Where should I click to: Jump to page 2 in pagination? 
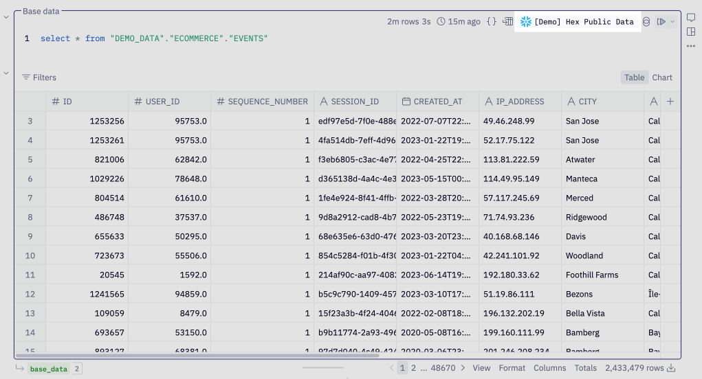point(414,368)
